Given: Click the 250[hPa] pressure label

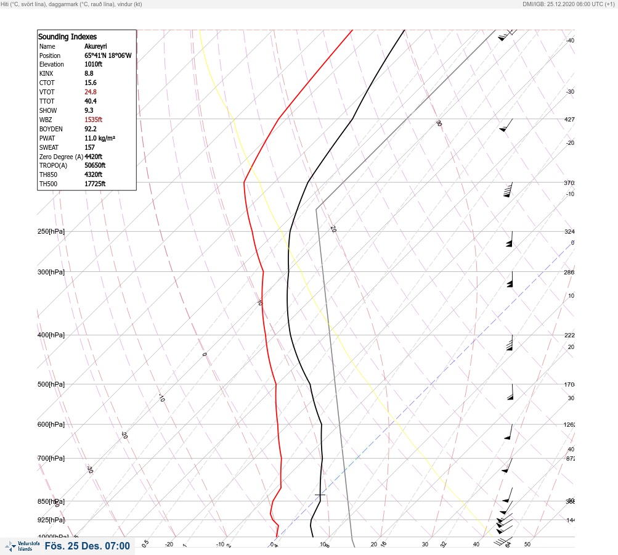Looking at the screenshot, I should point(51,231).
